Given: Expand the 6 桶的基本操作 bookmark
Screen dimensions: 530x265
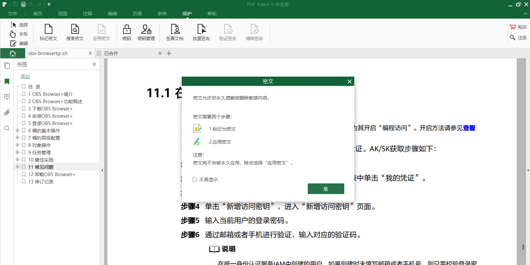Looking at the screenshot, I should 17,130.
